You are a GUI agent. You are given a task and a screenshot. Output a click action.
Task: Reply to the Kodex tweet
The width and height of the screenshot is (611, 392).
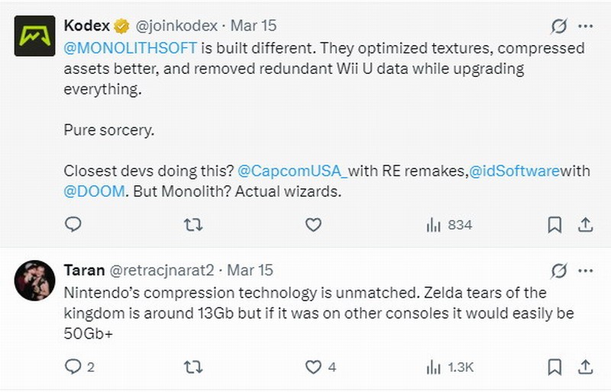pos(73,224)
